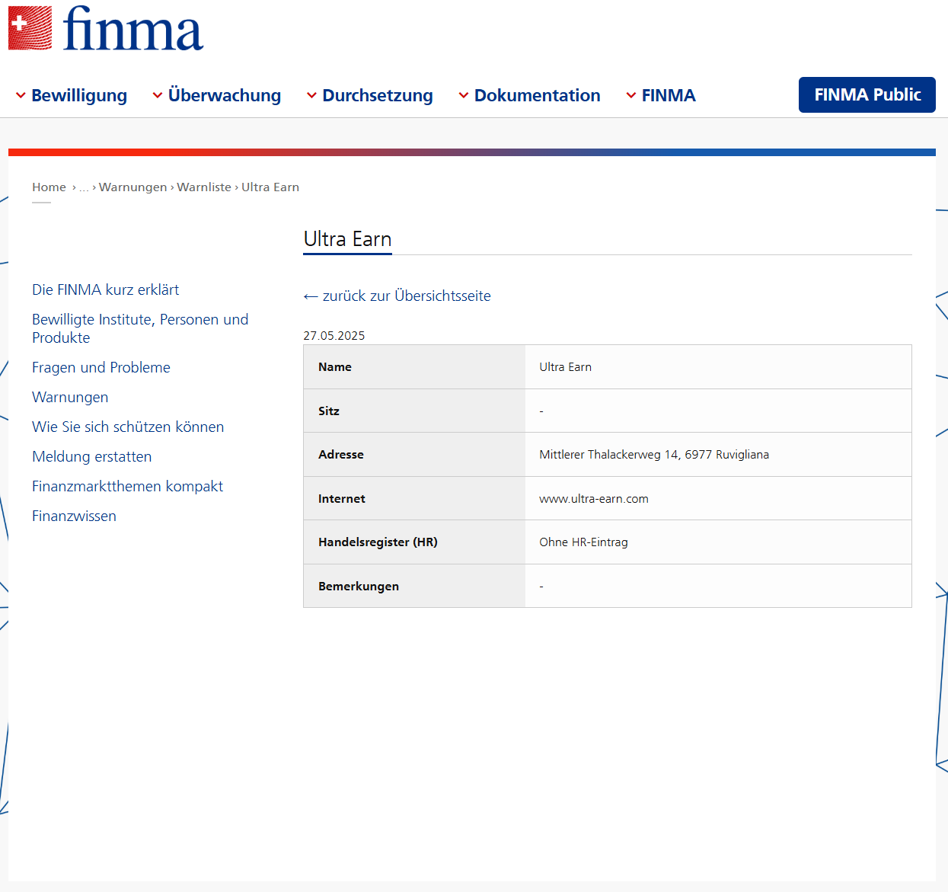The height and width of the screenshot is (892, 948).
Task: Click the Sitz row label
Action: 329,411
